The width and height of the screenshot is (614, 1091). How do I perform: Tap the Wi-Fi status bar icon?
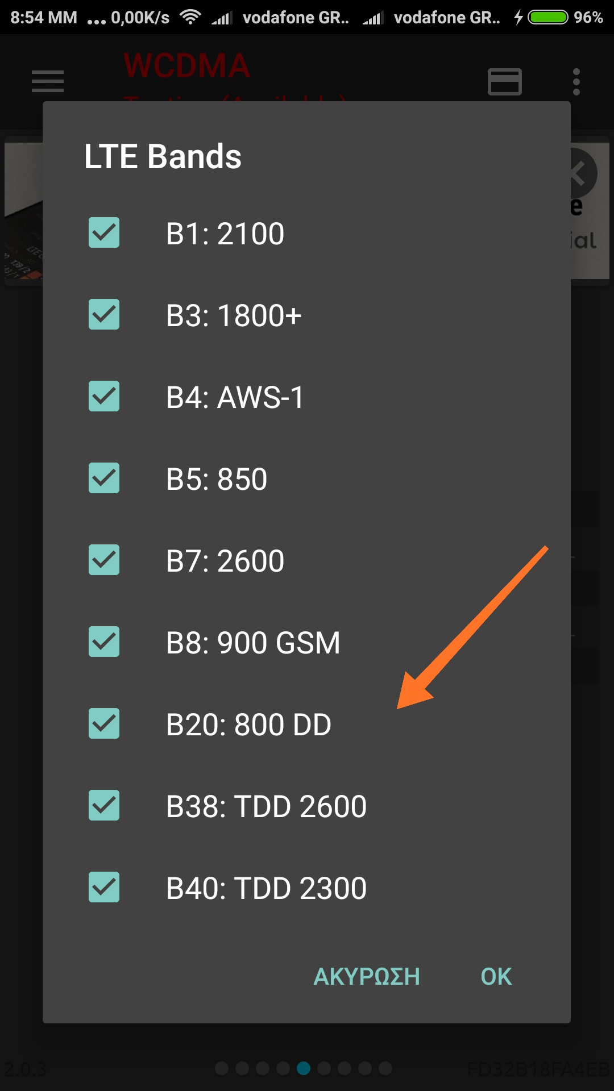click(190, 17)
